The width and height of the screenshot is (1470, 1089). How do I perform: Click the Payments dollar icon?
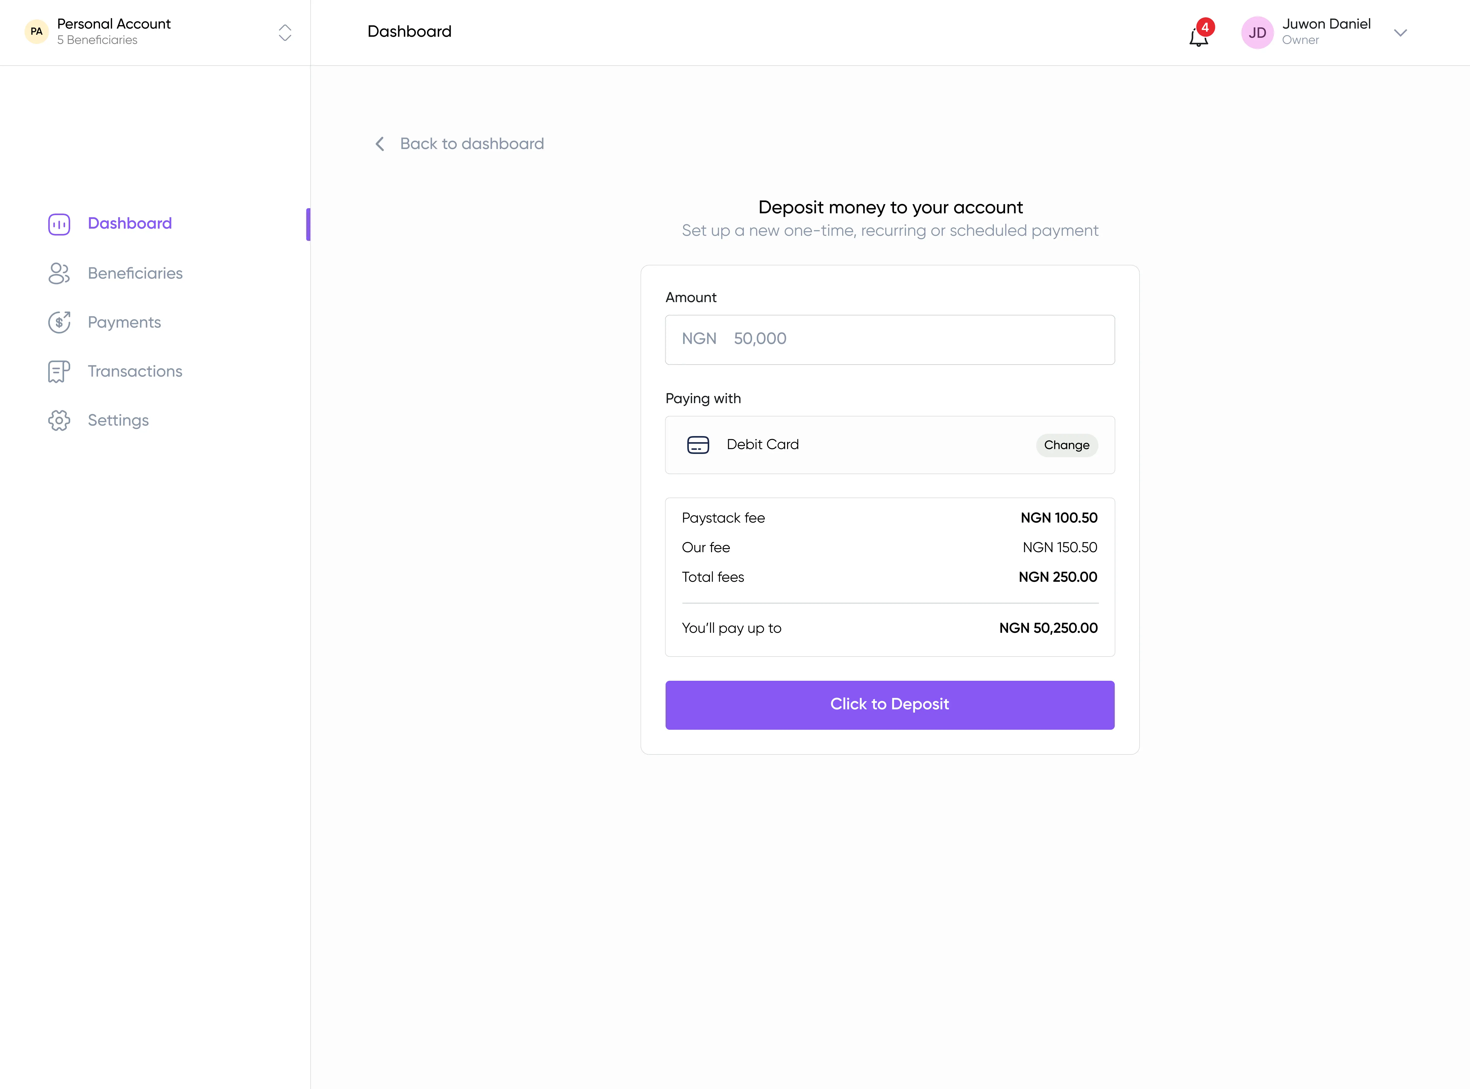coord(59,322)
